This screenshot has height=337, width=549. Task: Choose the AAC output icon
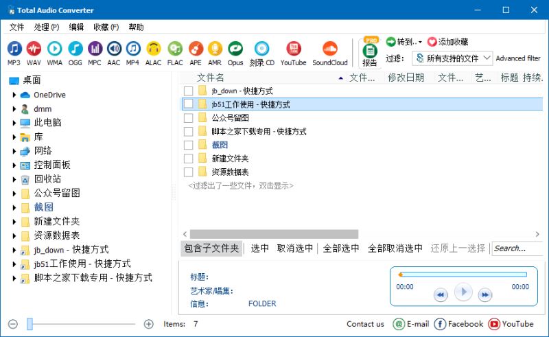pos(114,49)
